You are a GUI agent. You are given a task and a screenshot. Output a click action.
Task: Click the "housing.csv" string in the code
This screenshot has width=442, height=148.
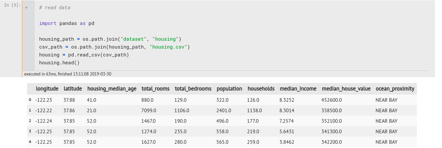[168, 47]
